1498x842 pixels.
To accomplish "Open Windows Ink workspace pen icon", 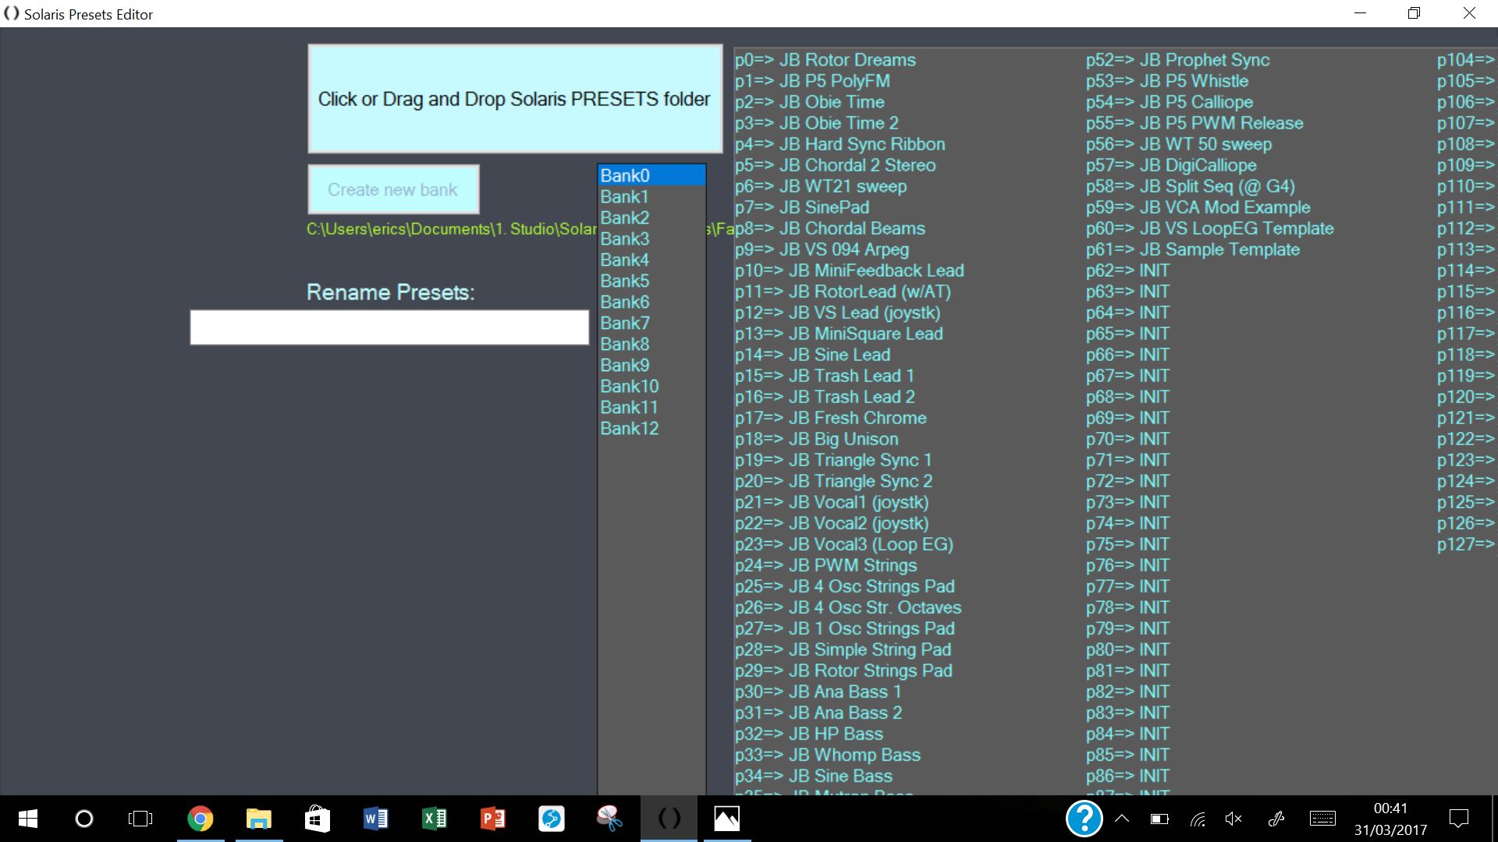I will 1276,819.
